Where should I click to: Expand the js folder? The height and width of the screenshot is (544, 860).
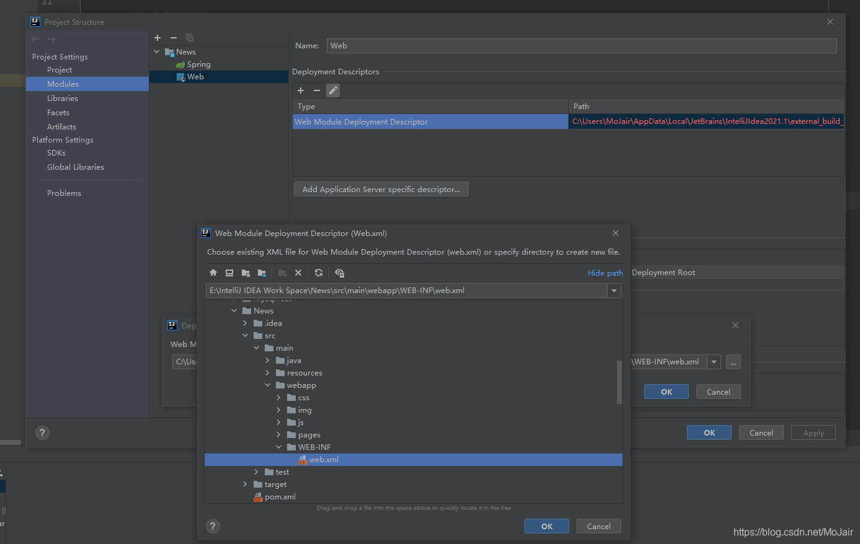click(279, 423)
